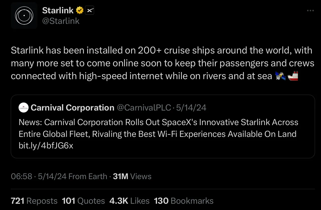Click the ship emoji in the tweet
The height and width of the screenshot is (210, 321).
click(293, 76)
